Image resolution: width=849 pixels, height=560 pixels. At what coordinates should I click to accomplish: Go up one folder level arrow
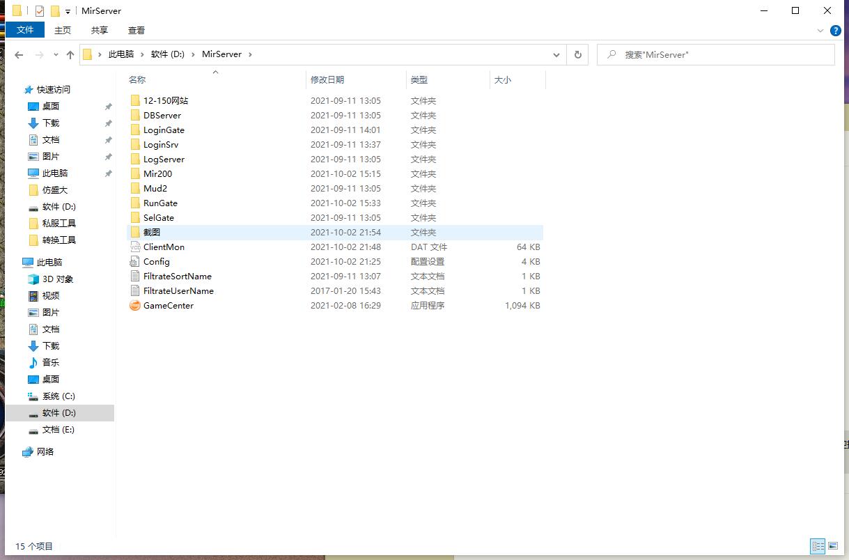coord(70,54)
